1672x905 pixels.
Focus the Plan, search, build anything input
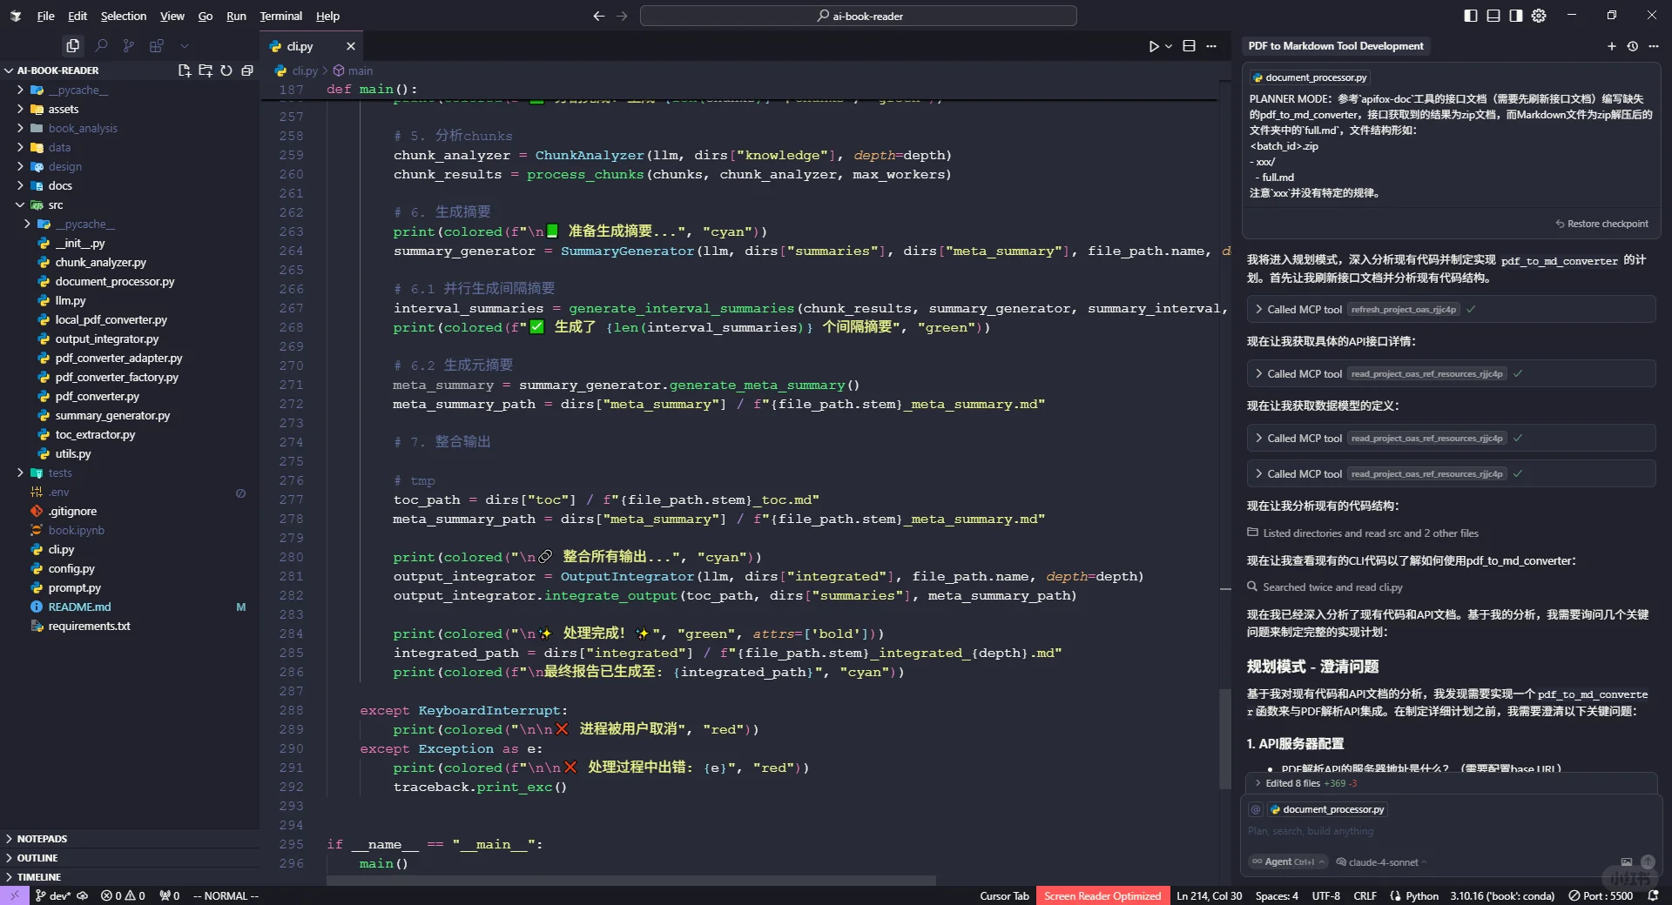pos(1450,831)
